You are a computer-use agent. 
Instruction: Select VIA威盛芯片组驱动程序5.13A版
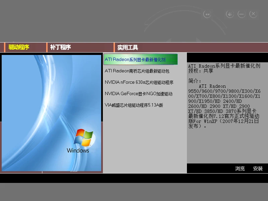(x=134, y=105)
